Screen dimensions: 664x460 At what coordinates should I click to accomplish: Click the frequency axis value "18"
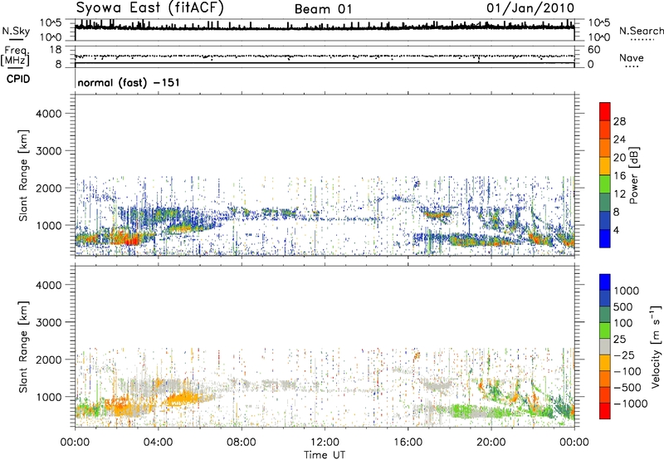(x=55, y=50)
